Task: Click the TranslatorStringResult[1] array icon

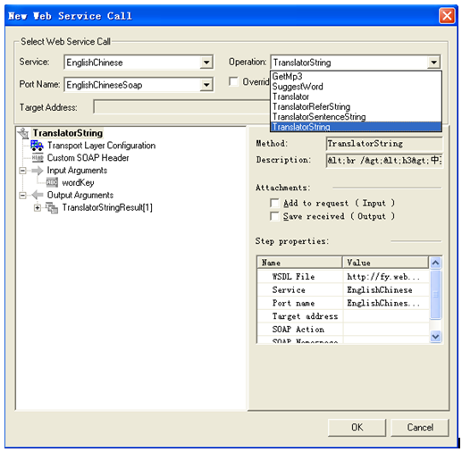Action: [x=52, y=207]
